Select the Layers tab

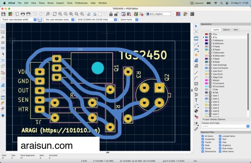click(216, 30)
